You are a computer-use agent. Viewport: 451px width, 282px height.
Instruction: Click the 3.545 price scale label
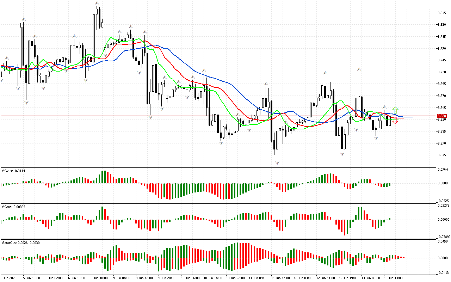(x=442, y=155)
